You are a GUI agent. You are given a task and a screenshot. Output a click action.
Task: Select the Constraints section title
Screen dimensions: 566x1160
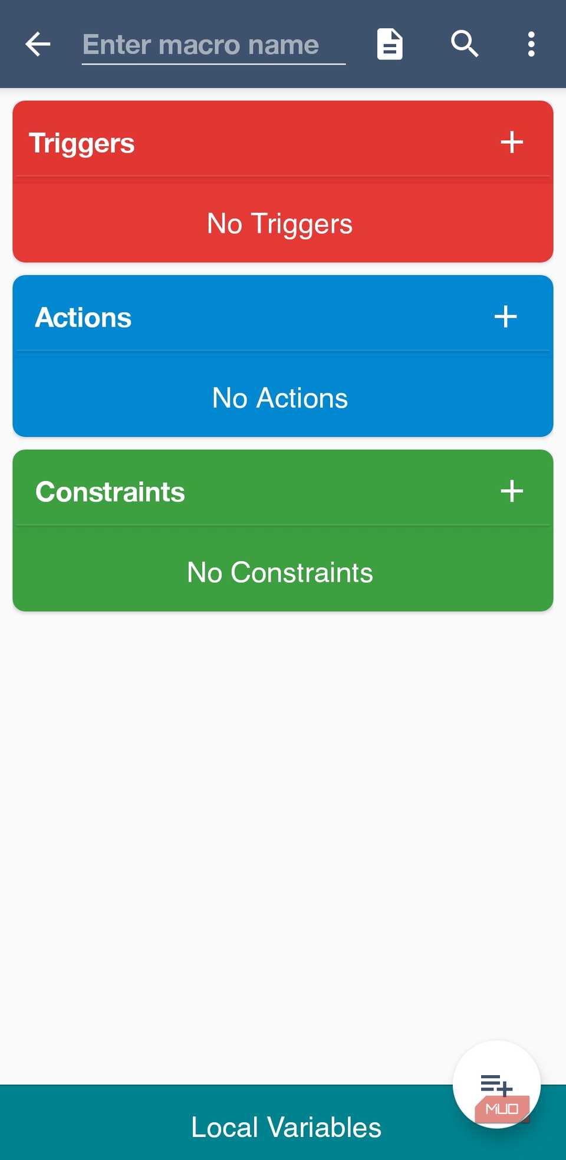point(110,491)
